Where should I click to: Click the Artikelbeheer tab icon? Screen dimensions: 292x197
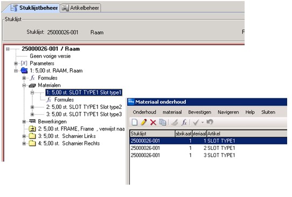(x=65, y=8)
